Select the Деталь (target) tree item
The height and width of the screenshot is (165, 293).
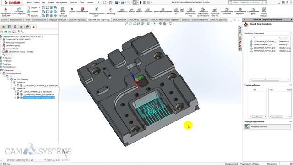click(x=12, y=49)
